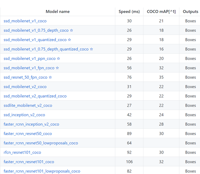Select speed value 30 for ssd_mobilenet_v1_coco
The image size is (200, 174).
coord(129,21)
